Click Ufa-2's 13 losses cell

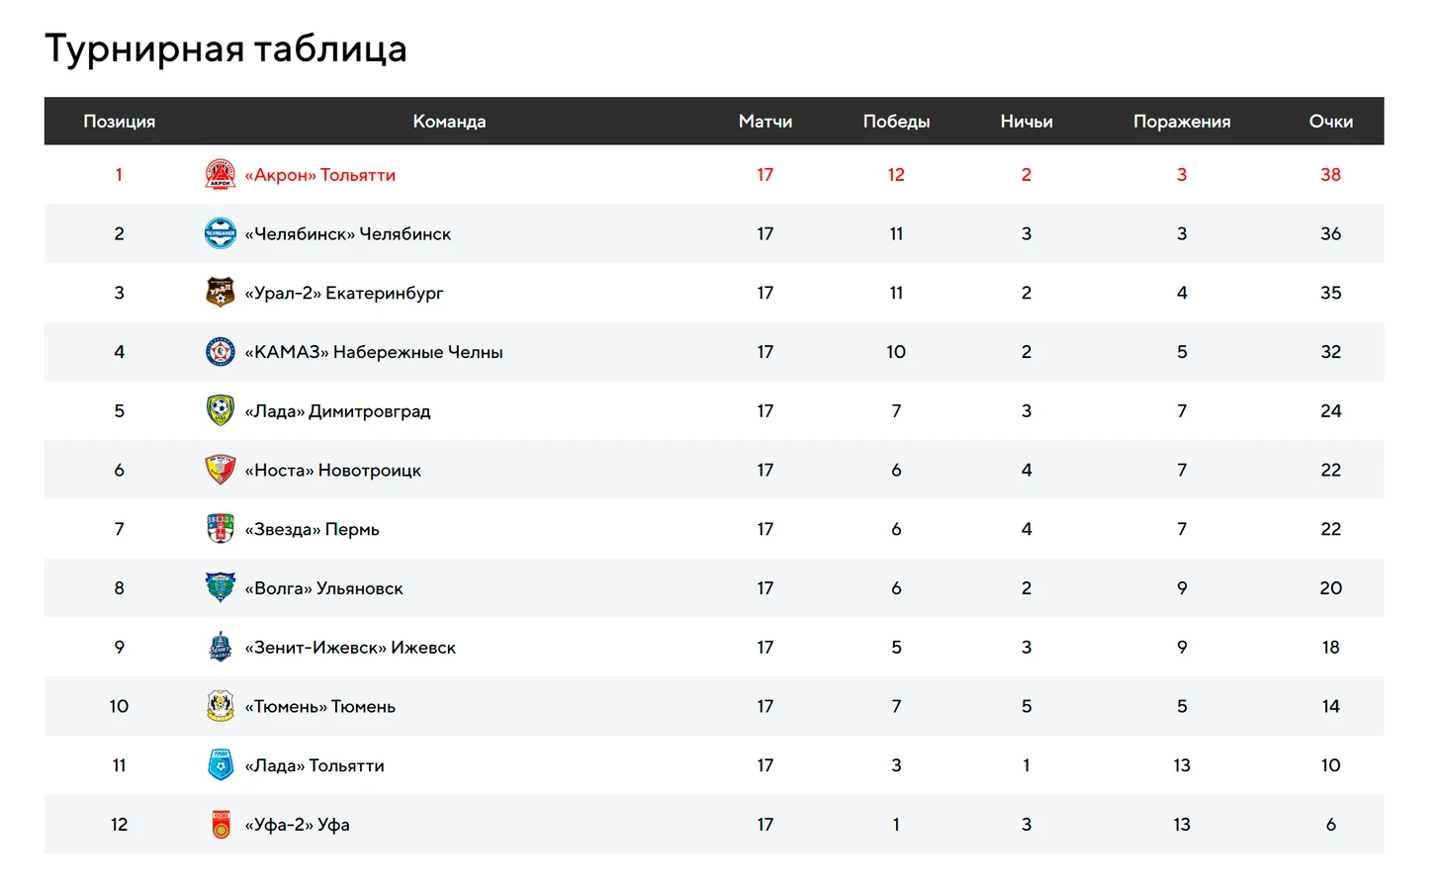click(1182, 825)
